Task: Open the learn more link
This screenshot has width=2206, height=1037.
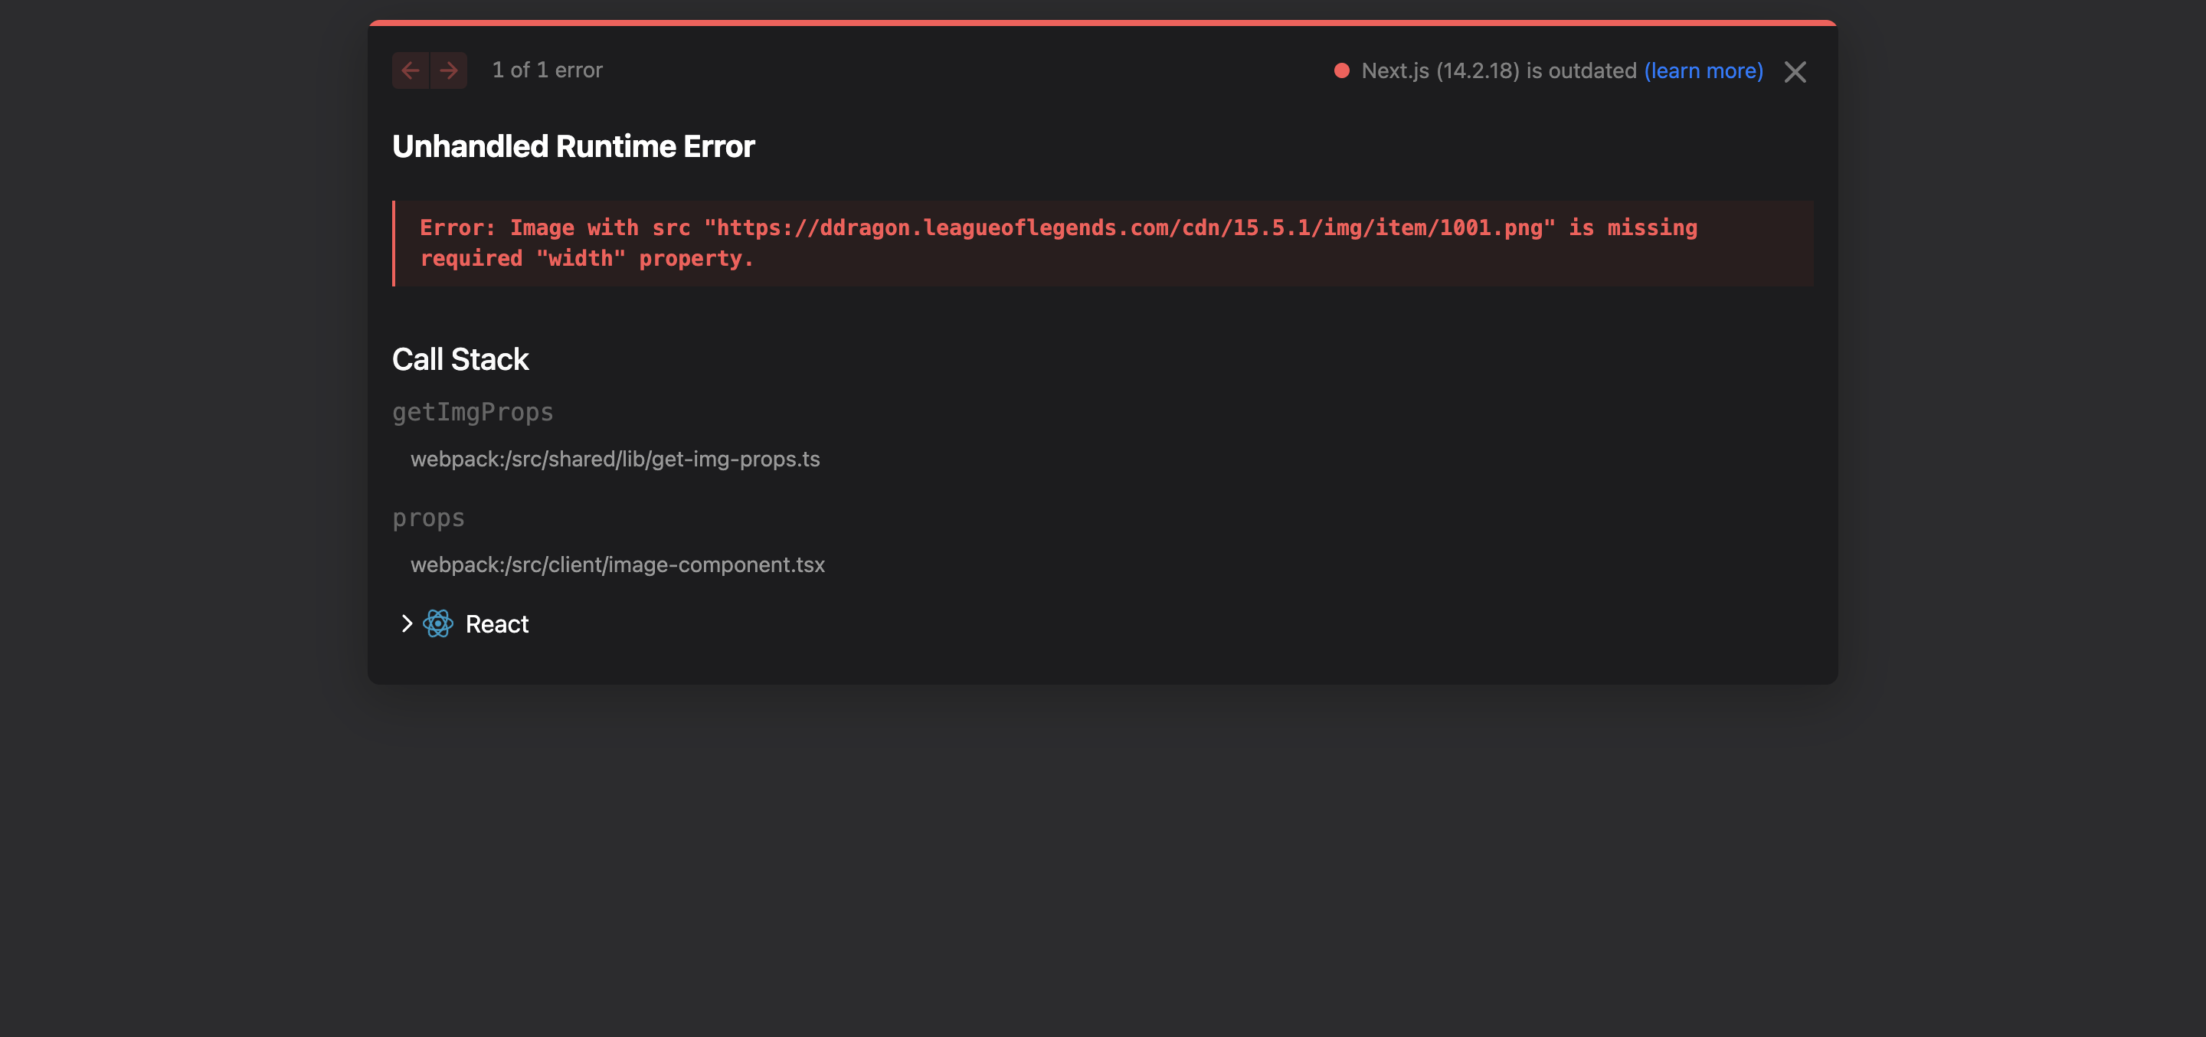Action: pos(1704,70)
